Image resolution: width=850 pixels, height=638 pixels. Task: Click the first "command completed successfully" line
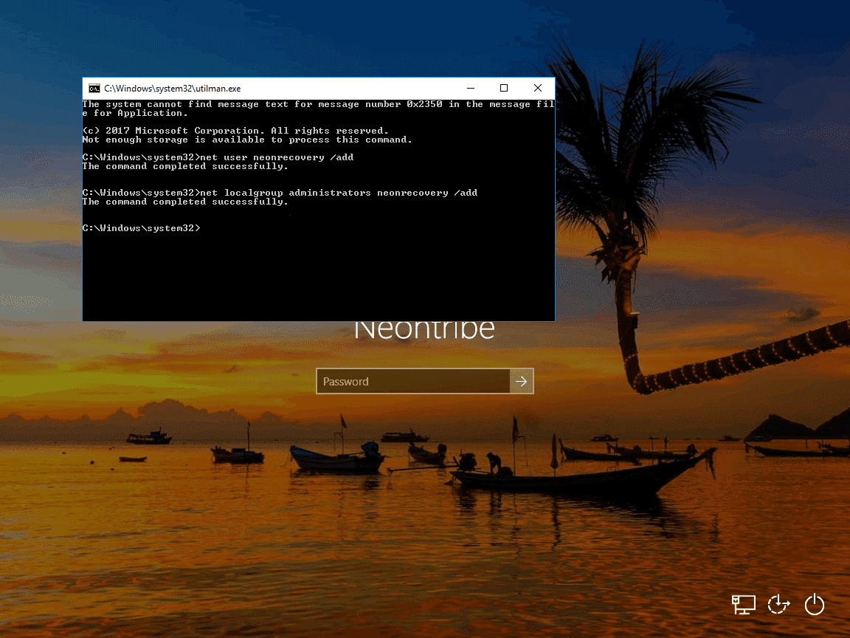(185, 166)
